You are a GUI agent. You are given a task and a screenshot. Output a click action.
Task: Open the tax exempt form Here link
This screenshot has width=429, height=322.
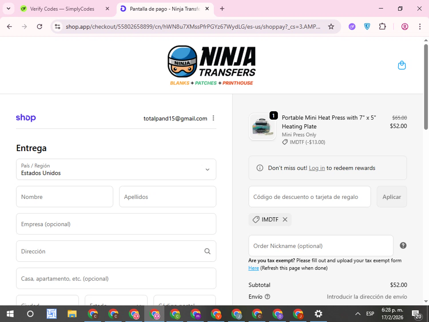click(x=253, y=268)
